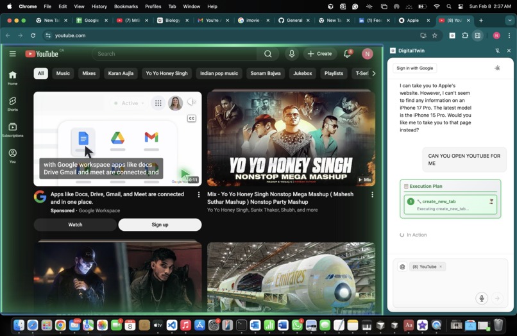Image resolution: width=517 pixels, height=336 pixels.
Task: Click Sign in with Google button
Action: pos(415,68)
